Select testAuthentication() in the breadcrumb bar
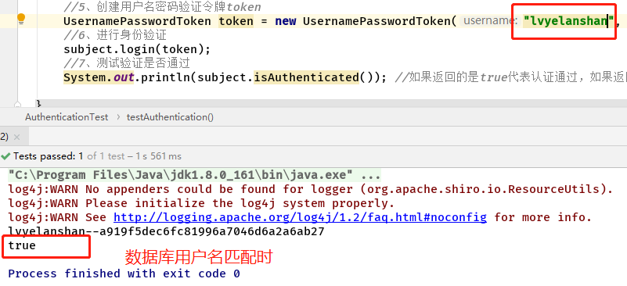Viewport: 627px width, 286px height. [170, 117]
